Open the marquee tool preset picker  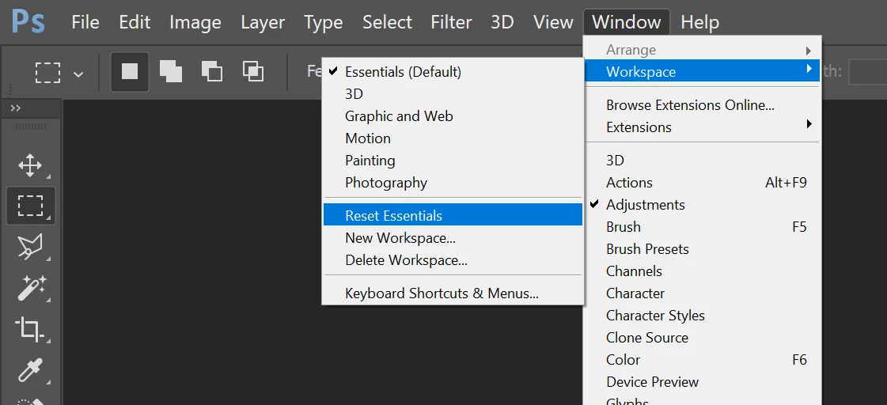tap(78, 74)
